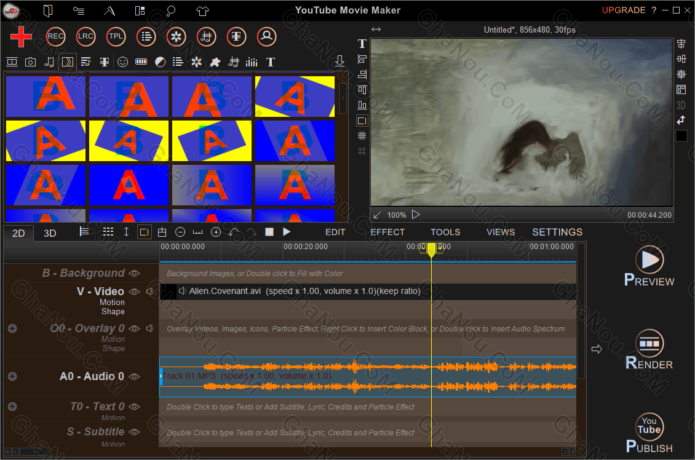Toggle visibility of T0 - Text 0 track

tap(134, 406)
